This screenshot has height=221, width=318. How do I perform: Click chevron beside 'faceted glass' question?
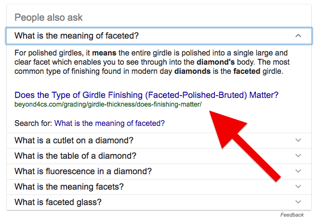click(x=298, y=202)
